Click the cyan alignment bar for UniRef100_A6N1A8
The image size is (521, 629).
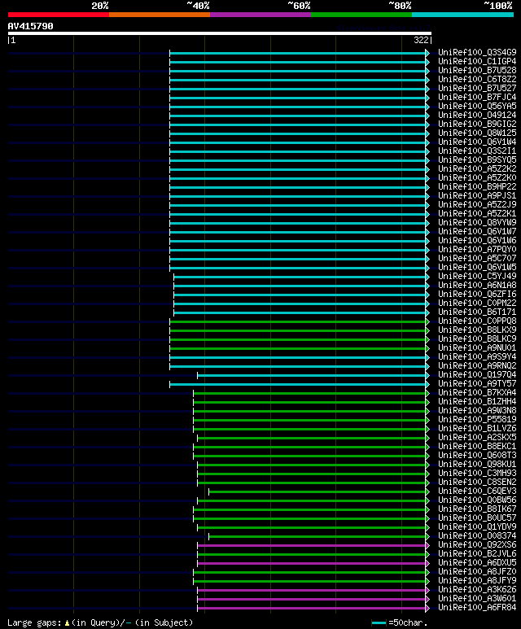(x=301, y=286)
